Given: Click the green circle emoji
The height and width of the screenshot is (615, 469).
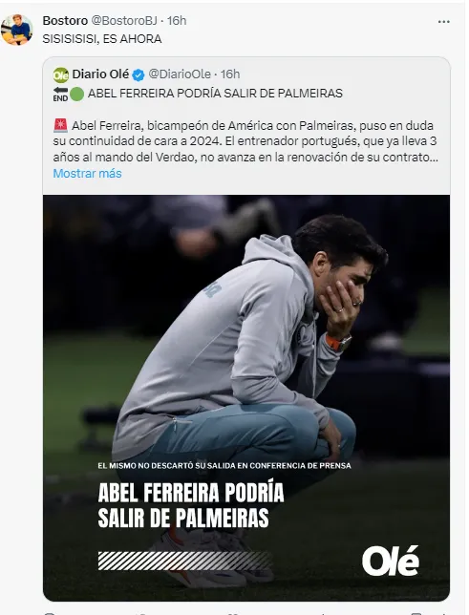Looking at the screenshot, I should click(x=77, y=95).
